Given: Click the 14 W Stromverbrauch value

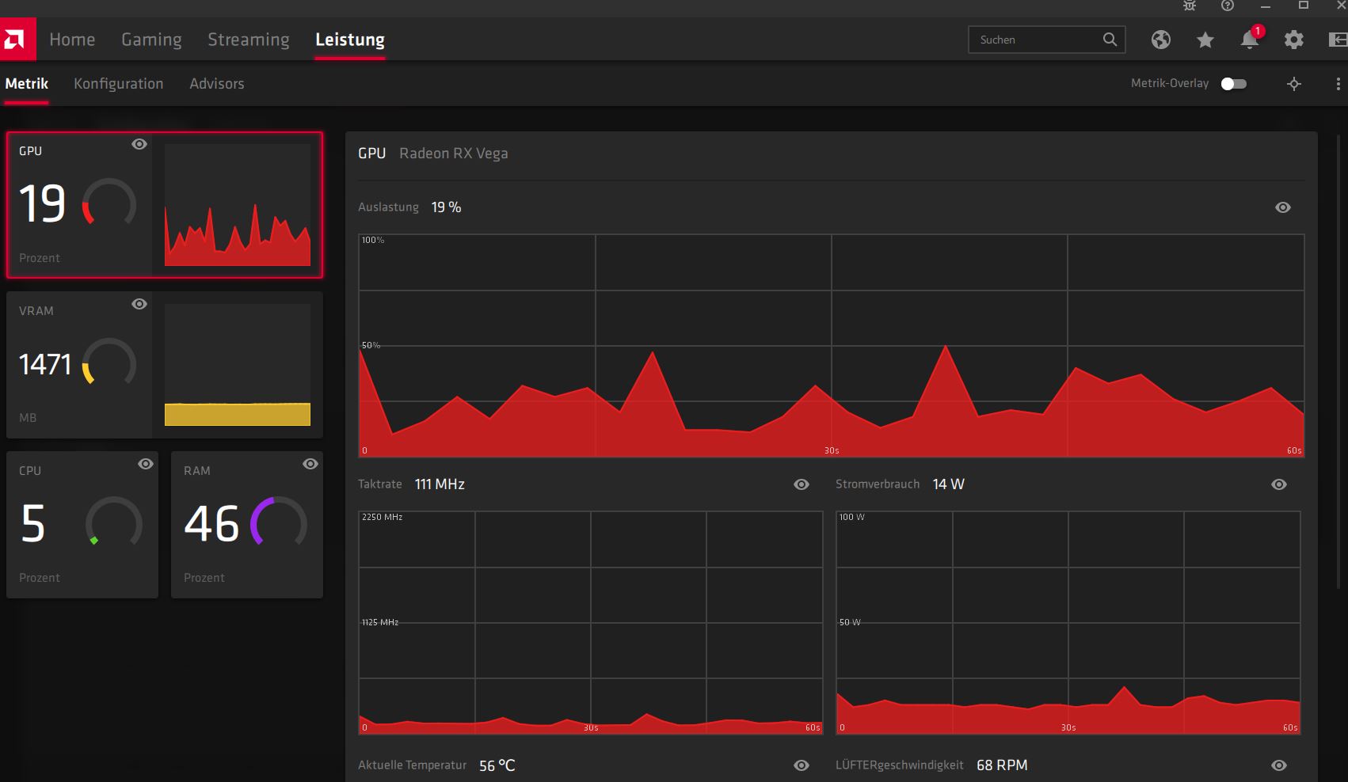Looking at the screenshot, I should pyautogui.click(x=949, y=484).
